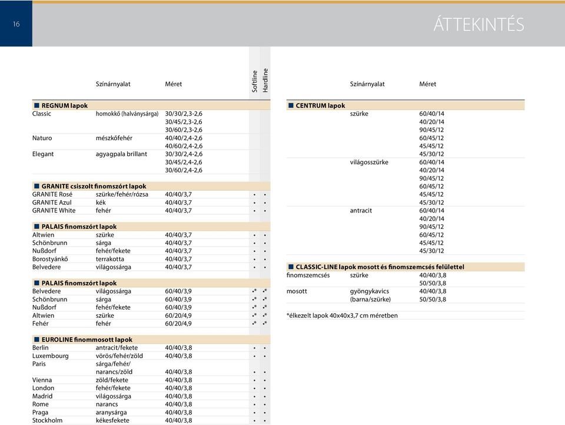Click the blue square beside CLASSIC-LINE lapok
The width and height of the screenshot is (565, 425).
click(x=291, y=267)
